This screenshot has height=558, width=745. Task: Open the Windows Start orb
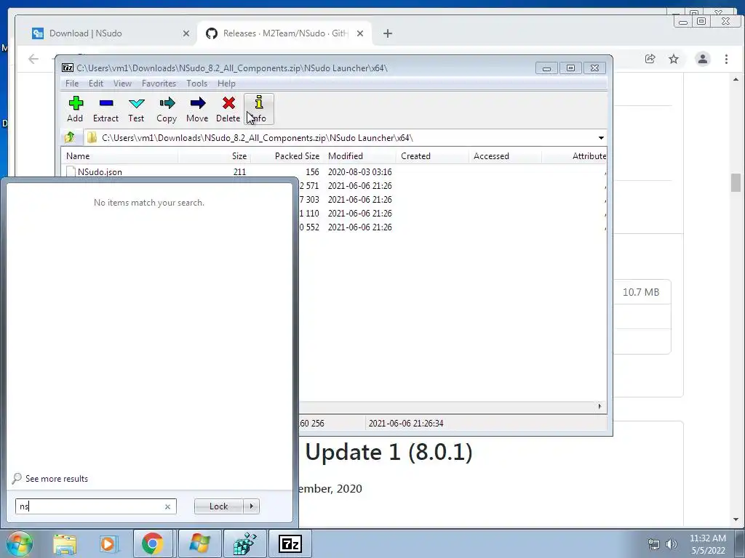click(x=20, y=543)
